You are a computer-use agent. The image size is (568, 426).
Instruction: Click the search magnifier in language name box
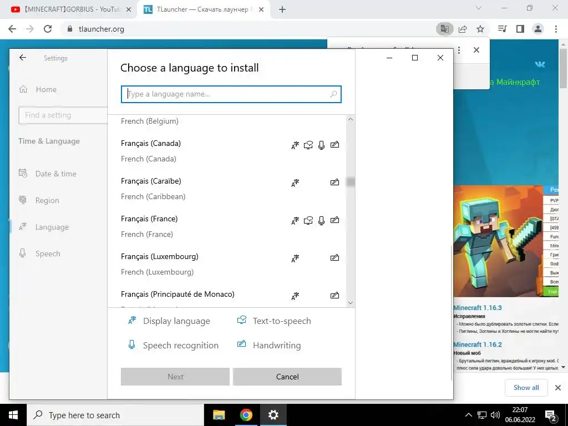(333, 94)
